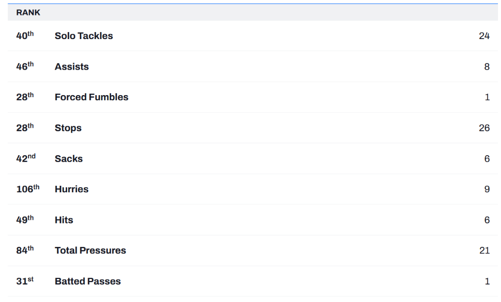Select the Solo Tackles stat label
501x302 pixels.
tap(84, 36)
